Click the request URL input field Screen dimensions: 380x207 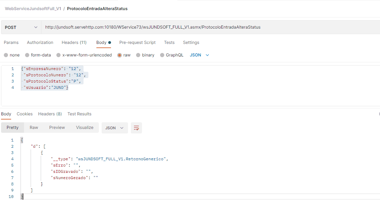tap(209, 27)
